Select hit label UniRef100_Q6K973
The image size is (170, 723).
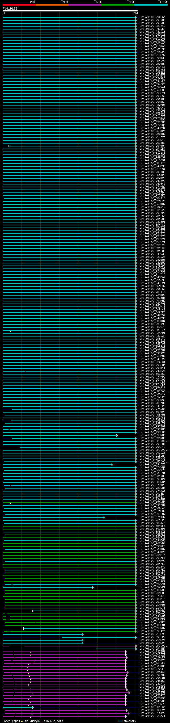coord(153,470)
